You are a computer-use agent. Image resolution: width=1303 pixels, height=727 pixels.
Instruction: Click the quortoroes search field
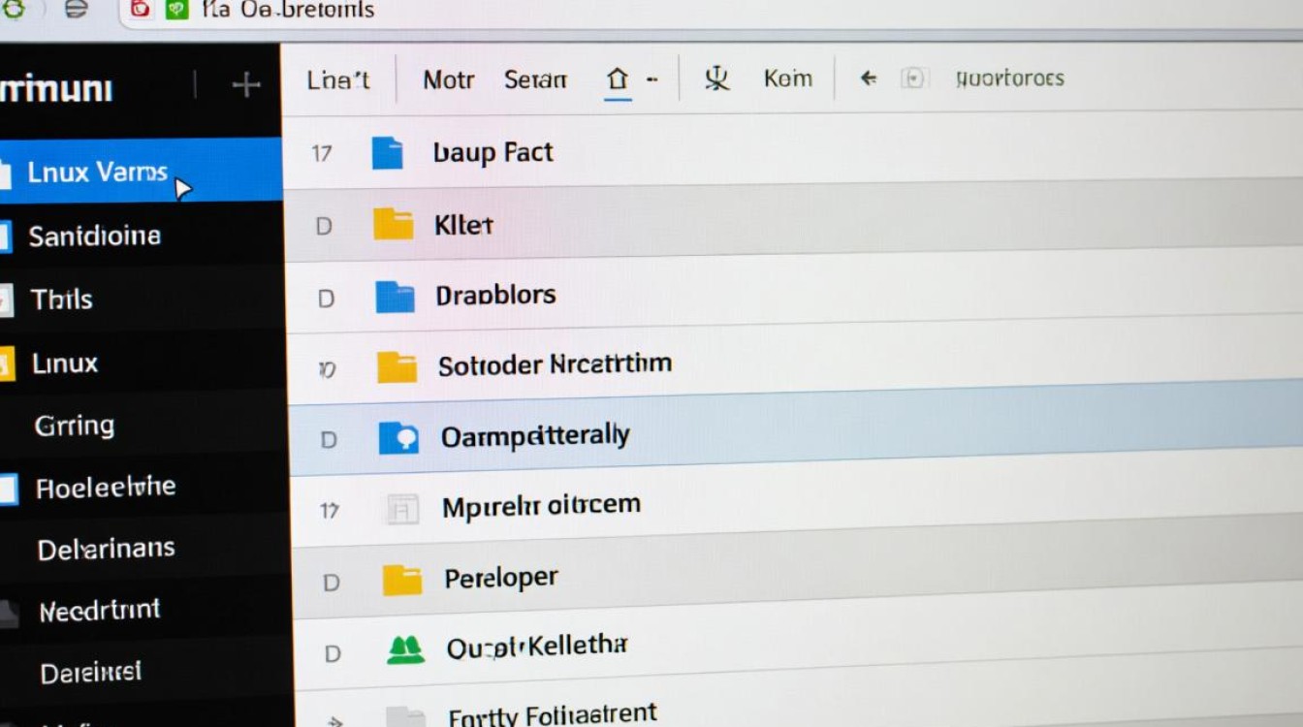tap(1009, 79)
